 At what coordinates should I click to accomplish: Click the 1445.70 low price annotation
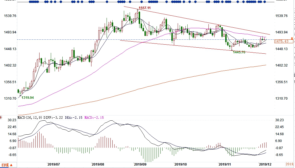click(239, 52)
